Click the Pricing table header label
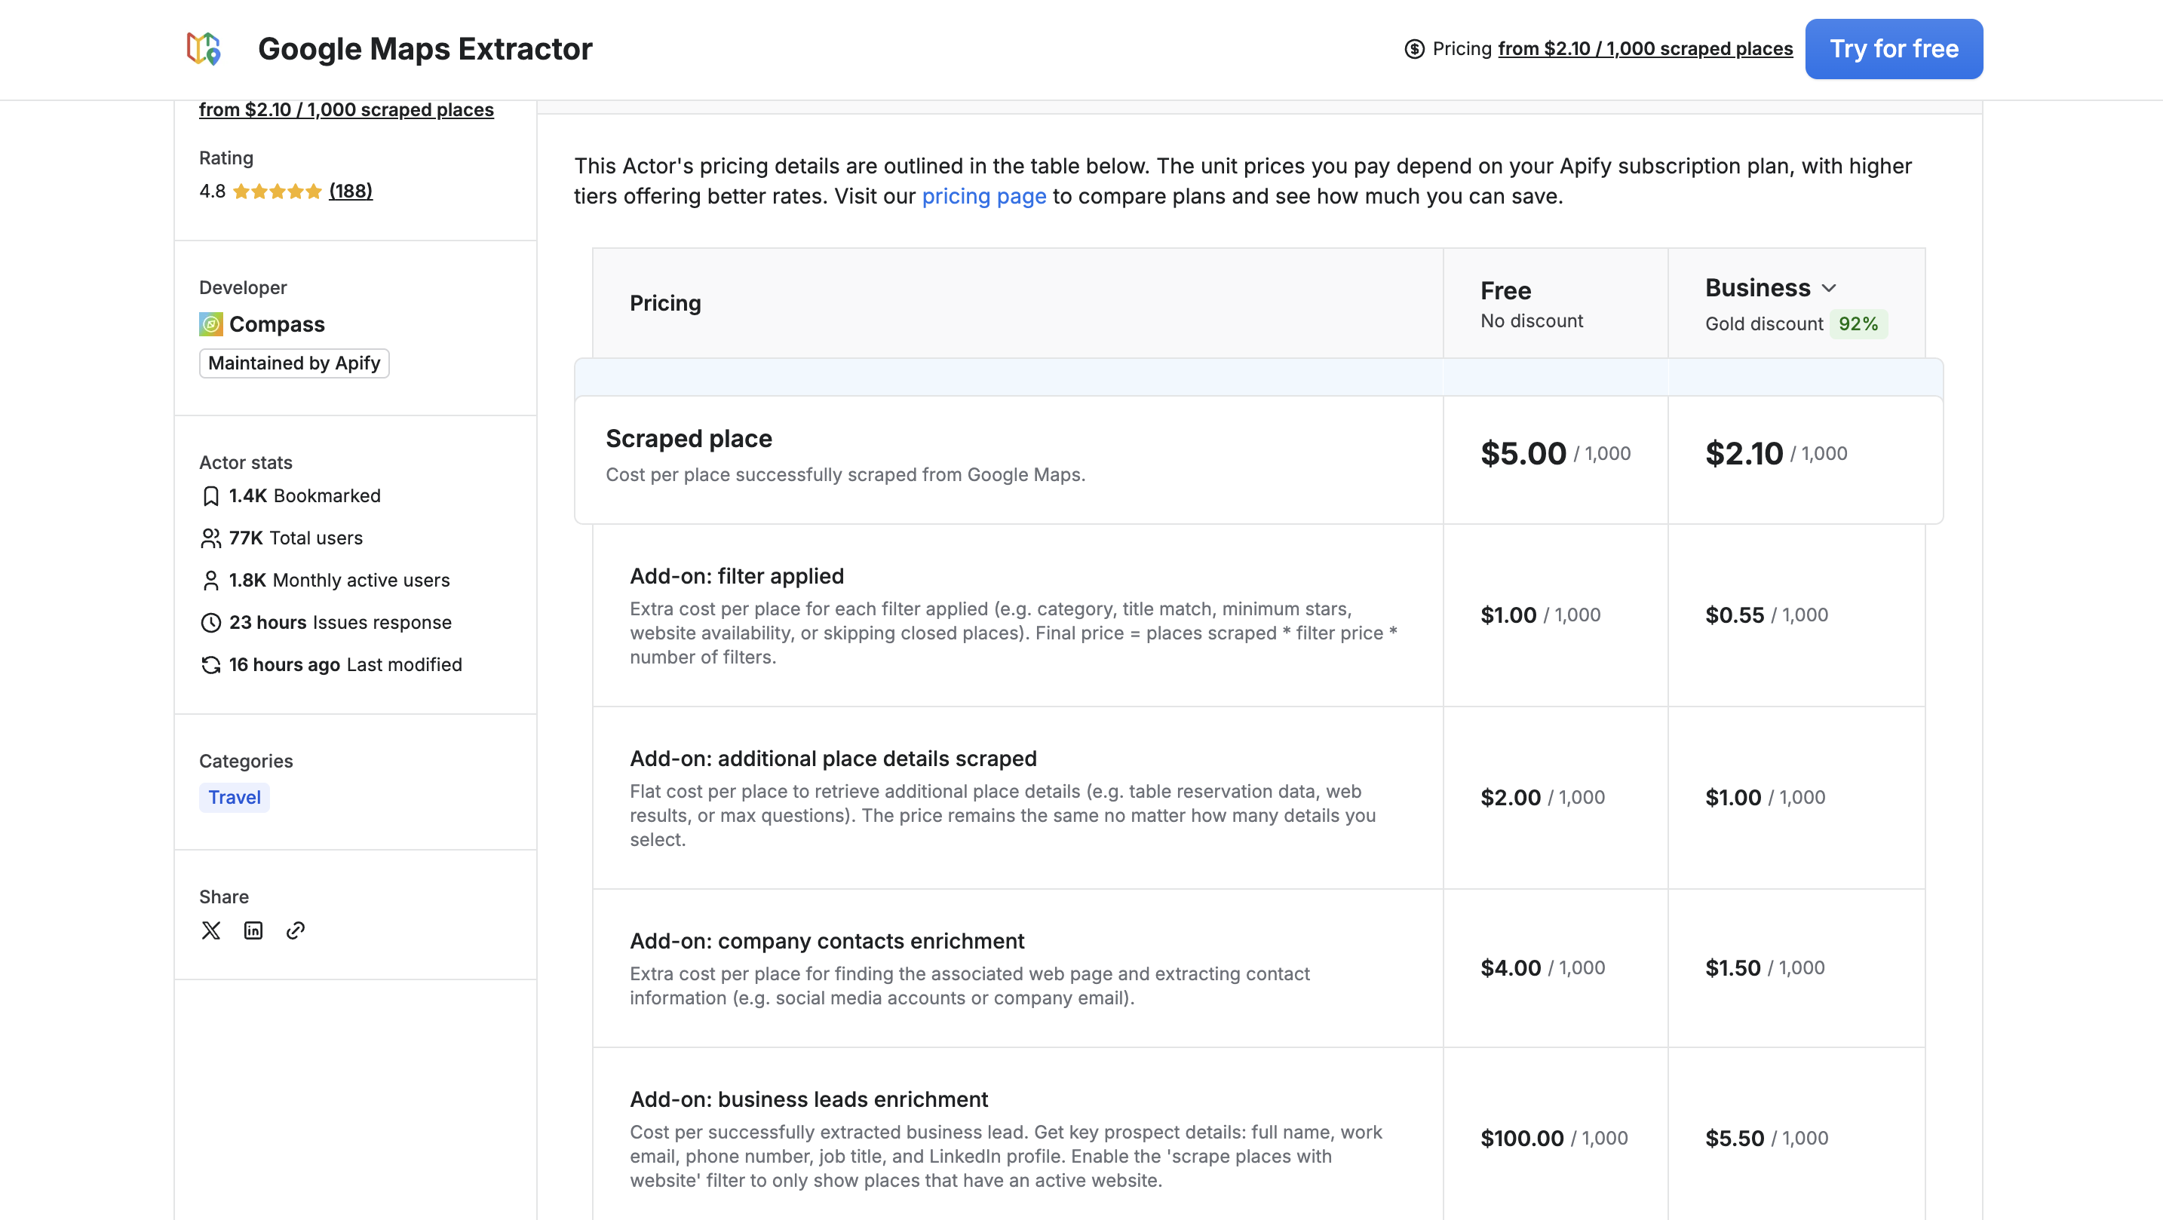This screenshot has height=1220, width=2163. 665,303
